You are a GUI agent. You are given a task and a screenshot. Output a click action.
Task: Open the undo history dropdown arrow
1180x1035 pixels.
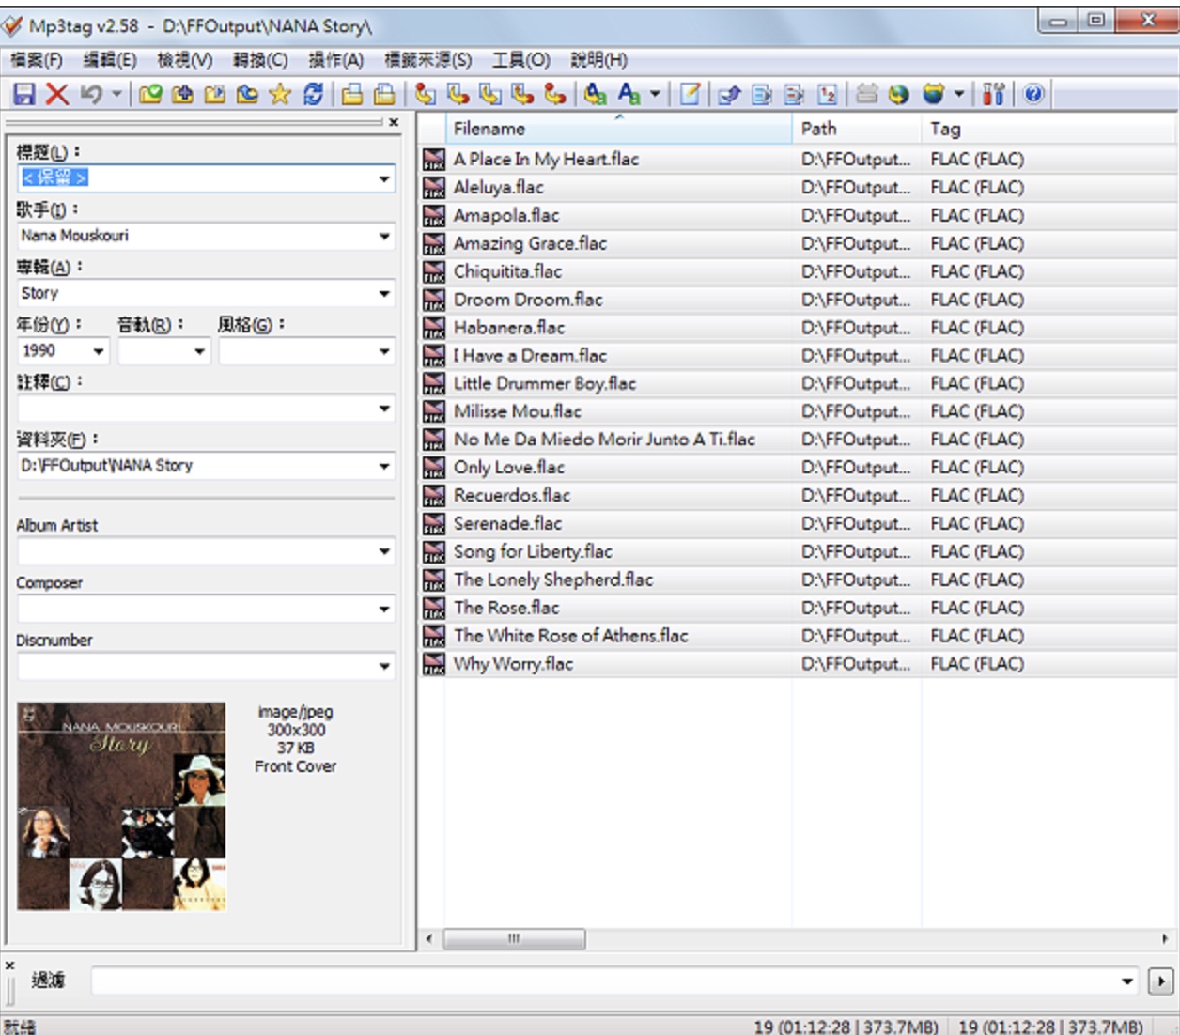[116, 94]
